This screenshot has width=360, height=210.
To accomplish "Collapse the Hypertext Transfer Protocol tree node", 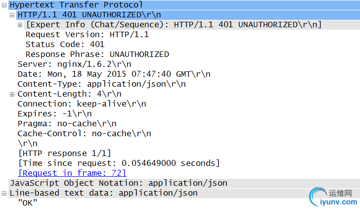I will [4, 5].
